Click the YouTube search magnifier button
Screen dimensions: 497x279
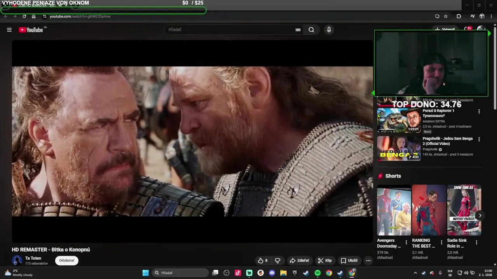pyautogui.click(x=311, y=30)
